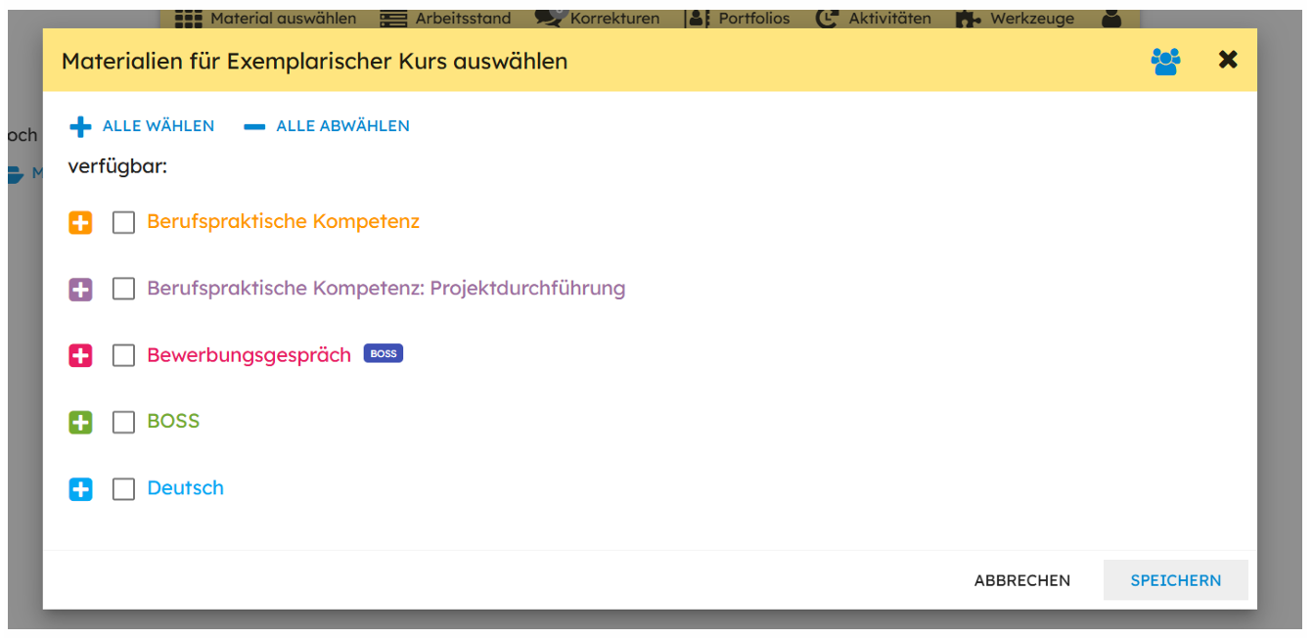Screen dimensions: 1313x638
Task: Expand the pink Bewerbungsgespräch plus icon
Action: click(80, 355)
